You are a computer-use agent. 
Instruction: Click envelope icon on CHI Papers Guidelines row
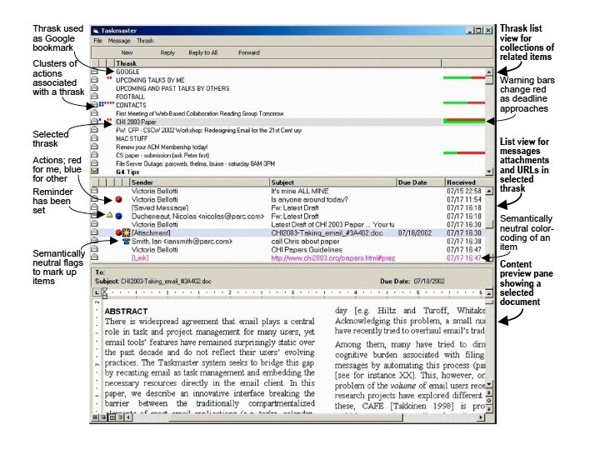click(x=94, y=249)
